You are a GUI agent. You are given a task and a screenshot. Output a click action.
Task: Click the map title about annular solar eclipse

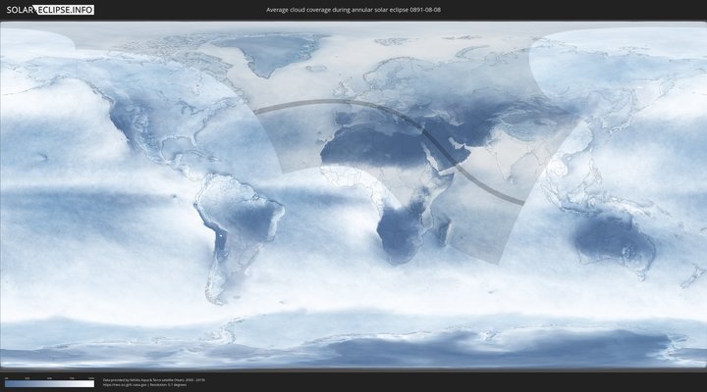353,10
